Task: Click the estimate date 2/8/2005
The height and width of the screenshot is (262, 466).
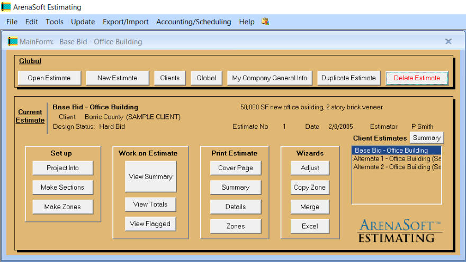Action: pos(340,127)
